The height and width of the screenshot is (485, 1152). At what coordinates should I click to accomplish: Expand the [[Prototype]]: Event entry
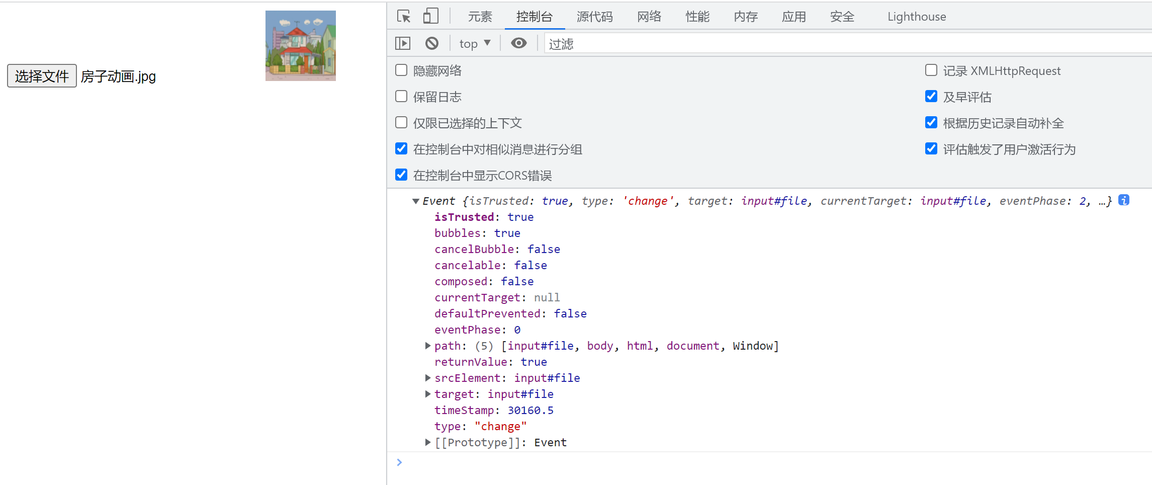click(x=428, y=442)
